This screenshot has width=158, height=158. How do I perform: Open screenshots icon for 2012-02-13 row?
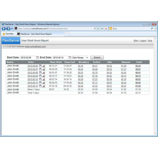click(41, 83)
